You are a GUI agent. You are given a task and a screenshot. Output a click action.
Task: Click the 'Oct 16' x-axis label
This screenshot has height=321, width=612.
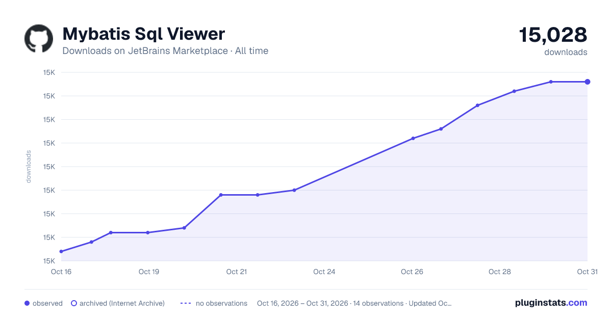coord(61,272)
